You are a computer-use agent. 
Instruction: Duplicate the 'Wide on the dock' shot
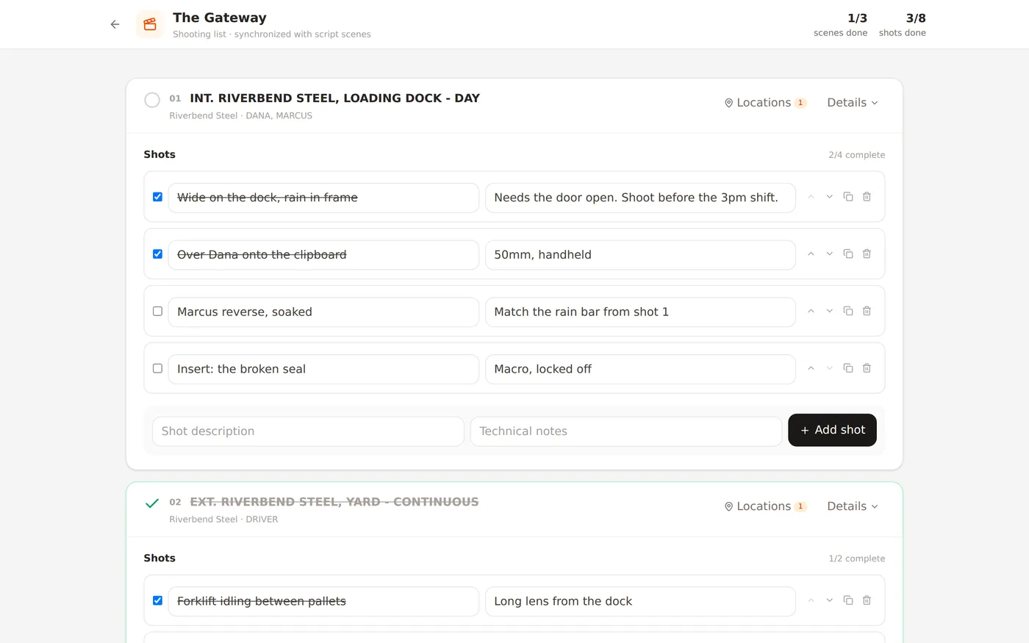click(x=847, y=197)
